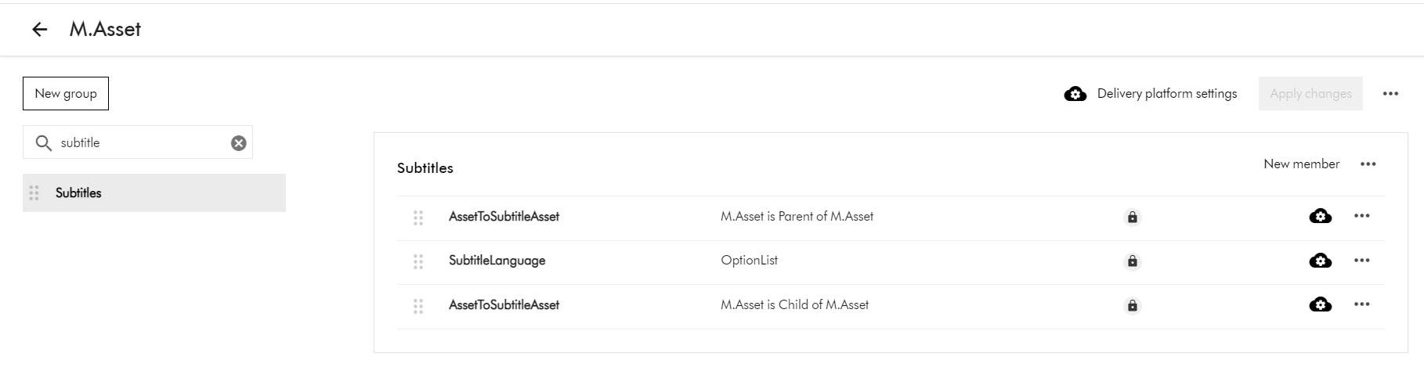Open more options for Child AssetToSubtitleAsset member
This screenshot has width=1424, height=367.
coord(1361,304)
